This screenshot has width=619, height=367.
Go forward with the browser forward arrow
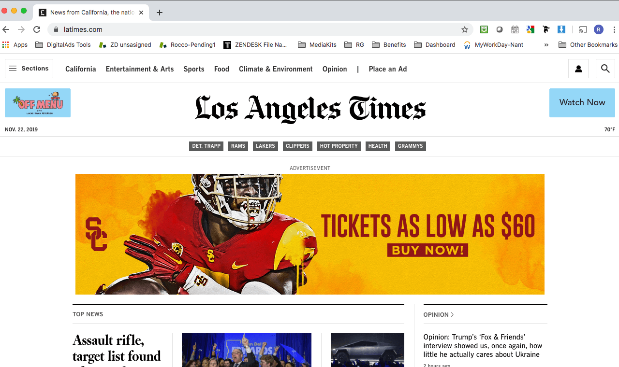21,29
